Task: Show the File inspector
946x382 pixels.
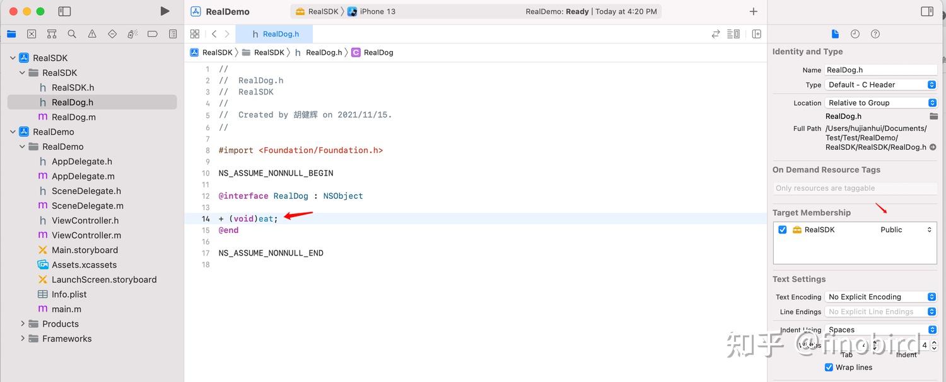Action: (x=835, y=34)
